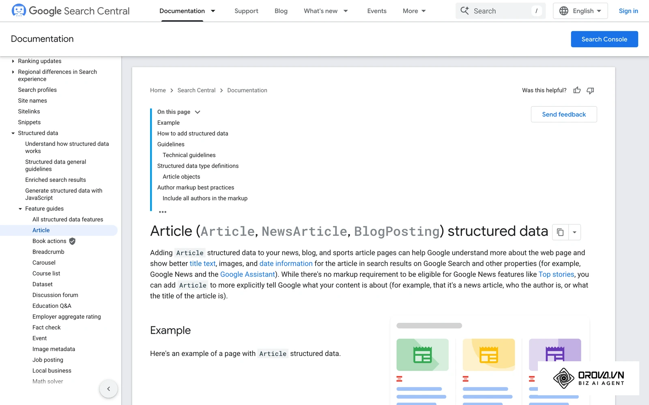Open the Blog menu item

pos(281,11)
